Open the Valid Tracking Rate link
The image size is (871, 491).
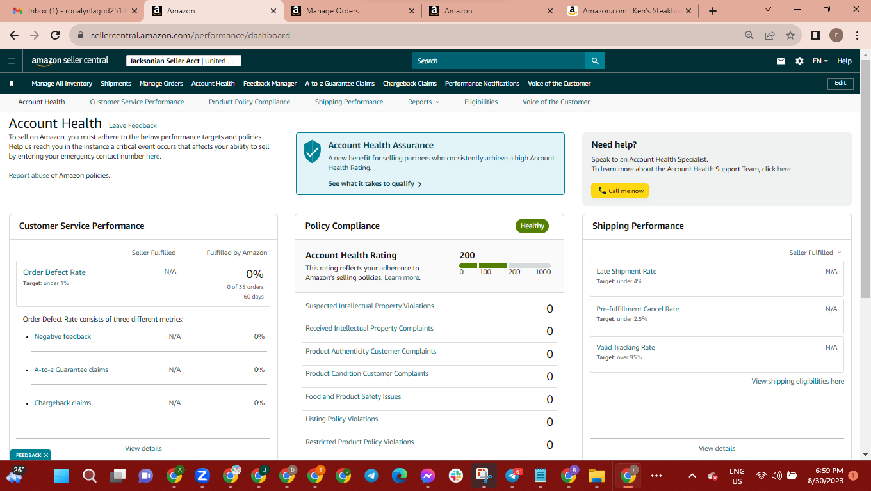tap(626, 347)
